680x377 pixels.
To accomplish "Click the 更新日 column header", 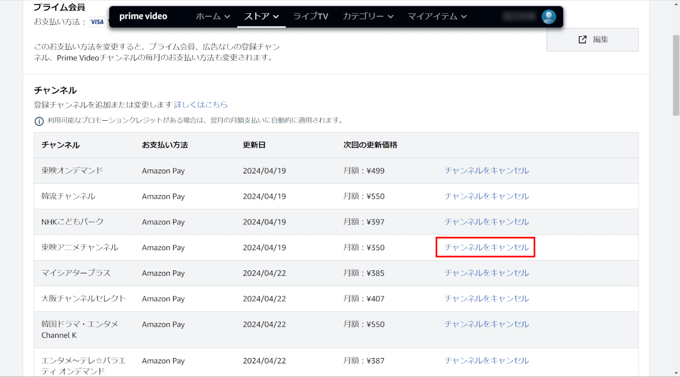I will click(254, 145).
